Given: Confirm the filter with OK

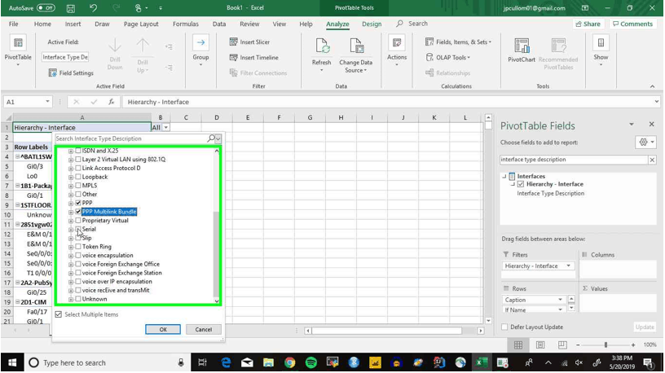Looking at the screenshot, I should (163, 329).
